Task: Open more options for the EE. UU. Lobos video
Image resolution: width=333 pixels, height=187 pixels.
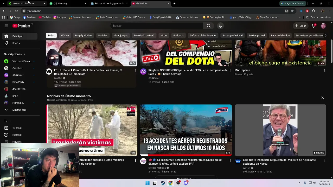Action: click(x=136, y=71)
